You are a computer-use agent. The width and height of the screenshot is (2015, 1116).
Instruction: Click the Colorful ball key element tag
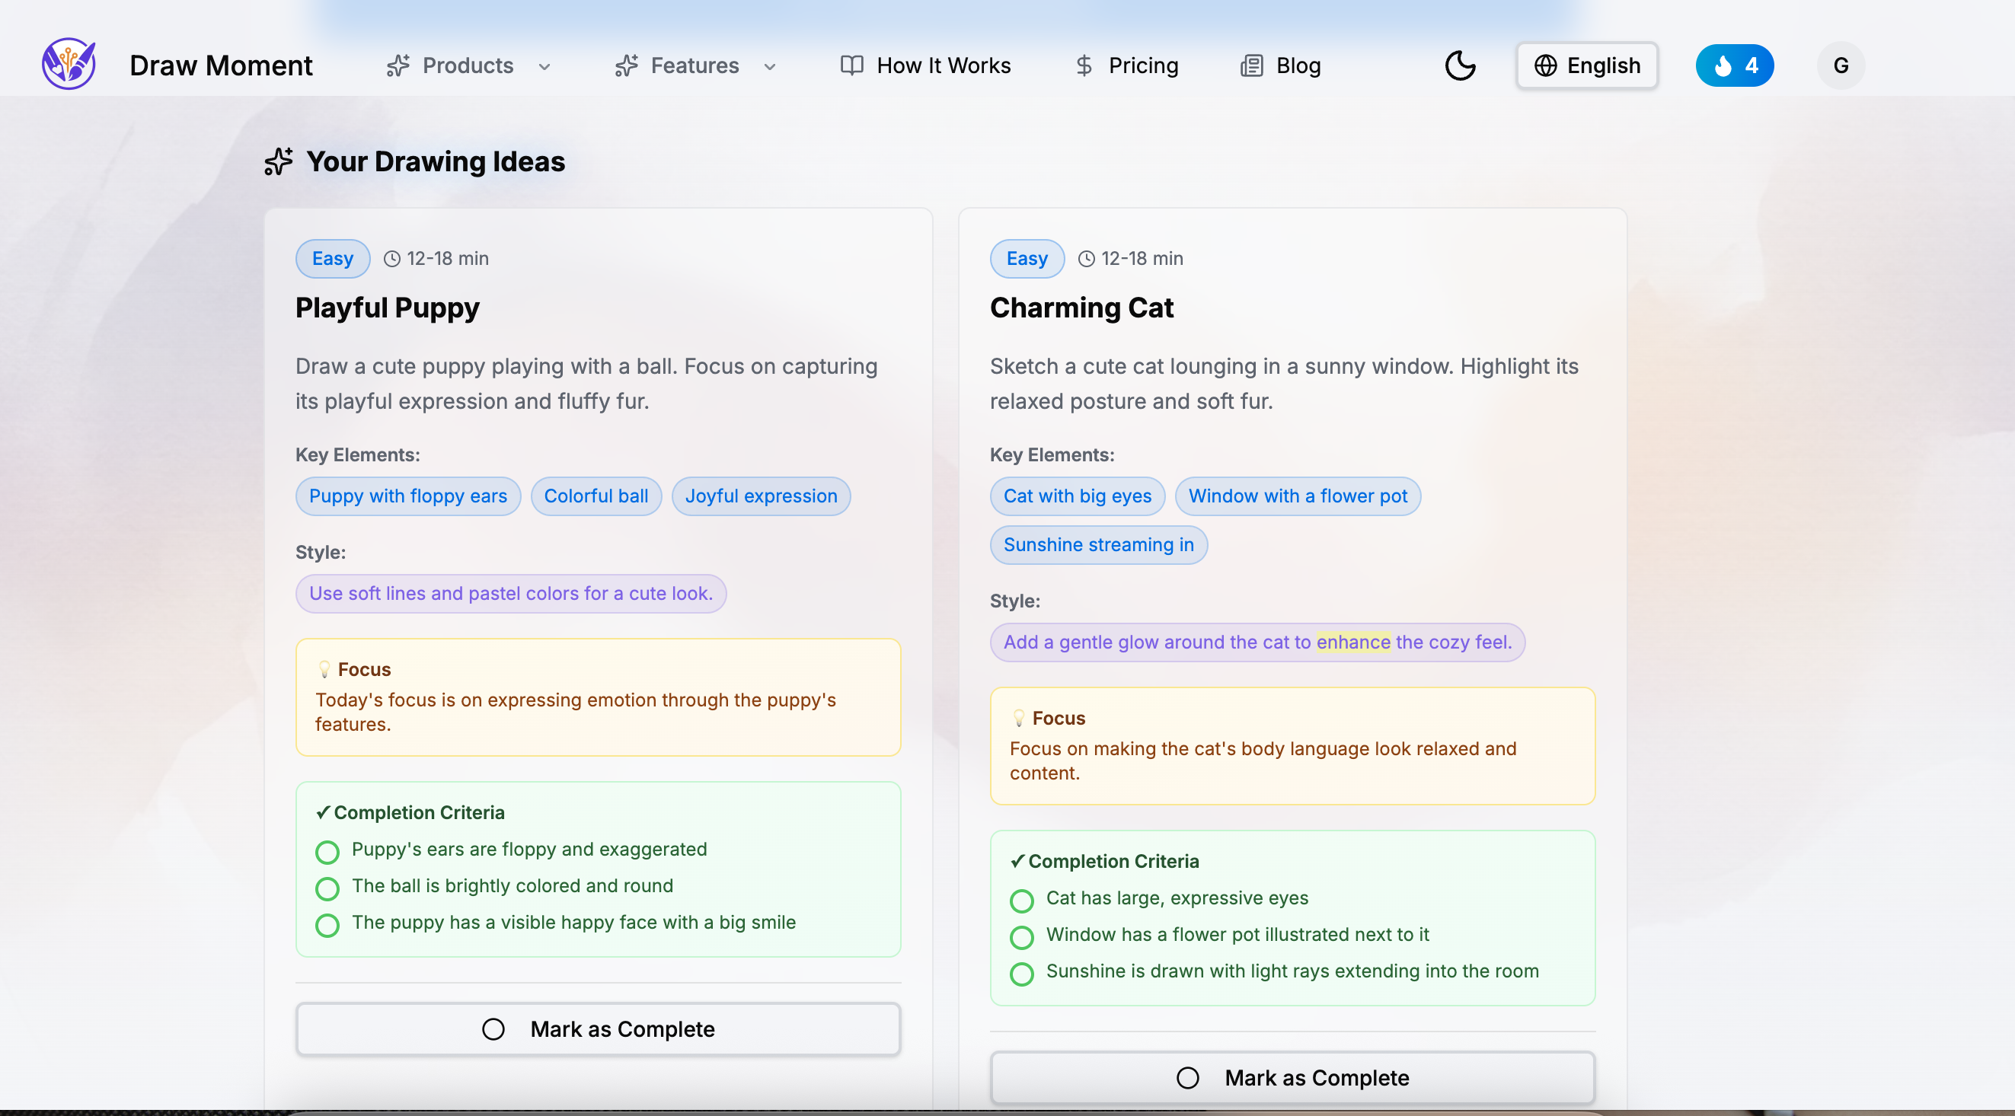(596, 496)
